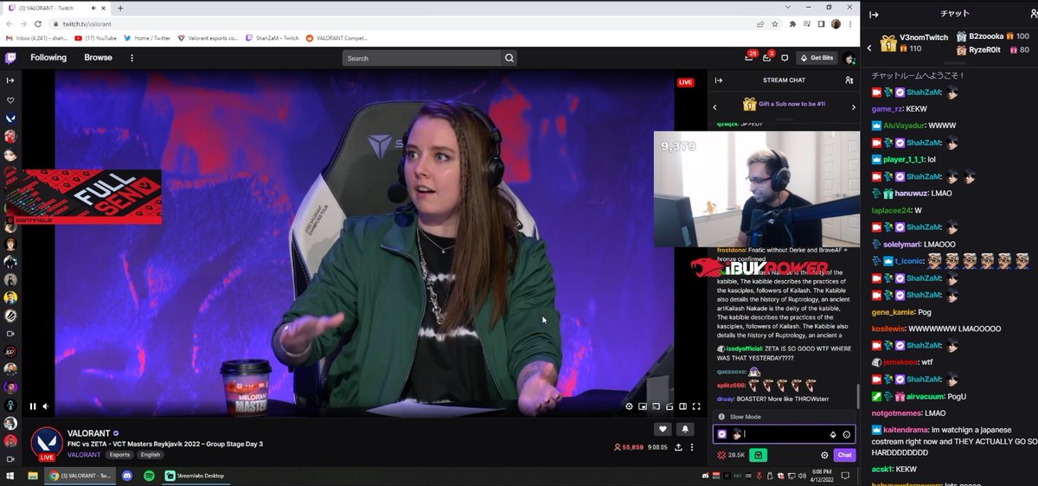Open the green channel points reward chest

pyautogui.click(x=758, y=455)
